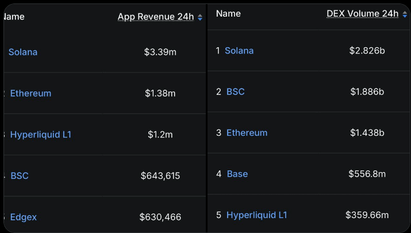Click the sort arrows beside App Revenue 24h
The width and height of the screenshot is (411, 233).
(x=200, y=18)
